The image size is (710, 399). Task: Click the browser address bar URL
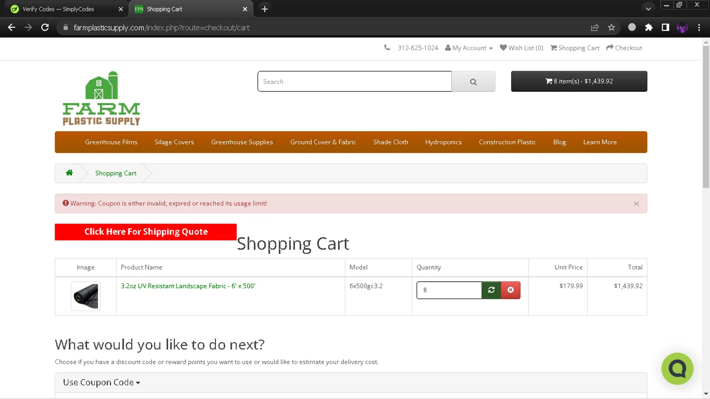161,27
